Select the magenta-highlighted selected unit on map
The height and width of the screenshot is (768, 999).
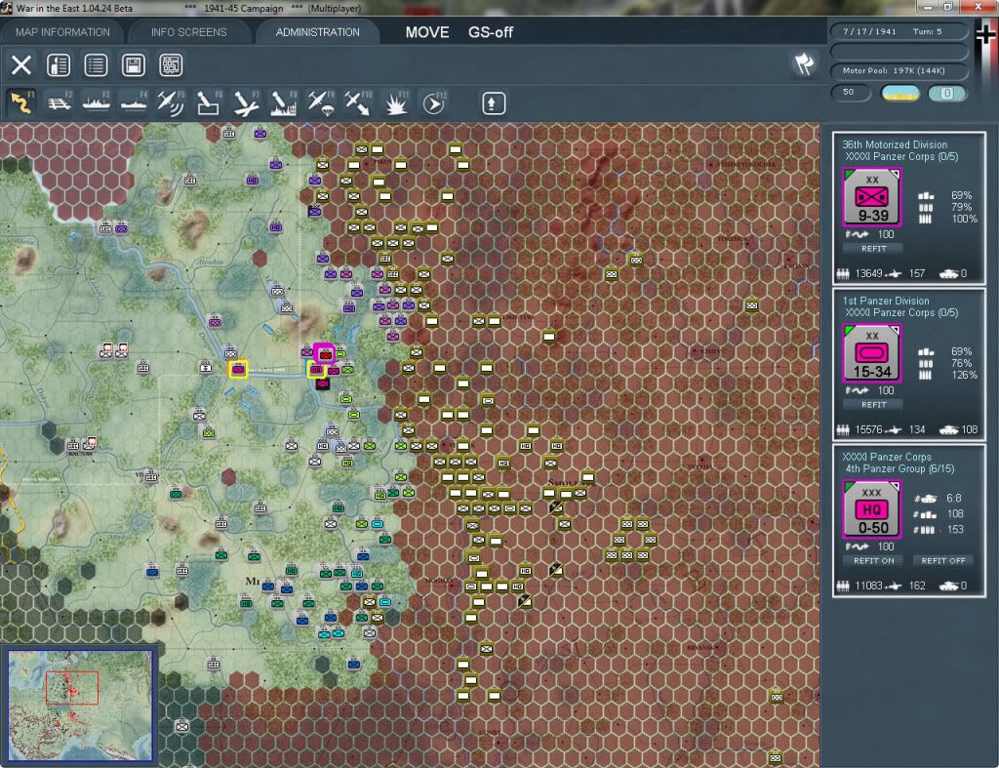tap(324, 353)
